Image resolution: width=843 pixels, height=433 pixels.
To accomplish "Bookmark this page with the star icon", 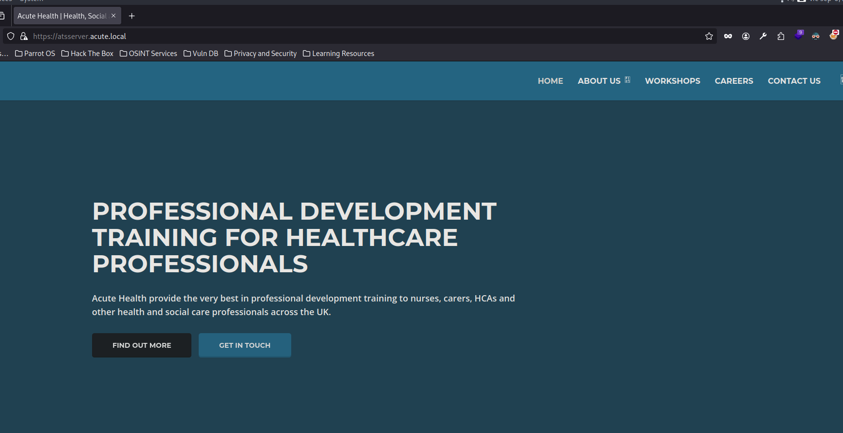I will point(709,36).
